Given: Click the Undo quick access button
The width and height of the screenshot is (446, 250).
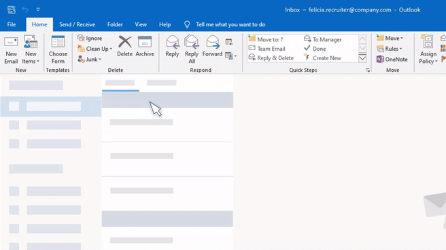Looking at the screenshot, I should (25, 9).
